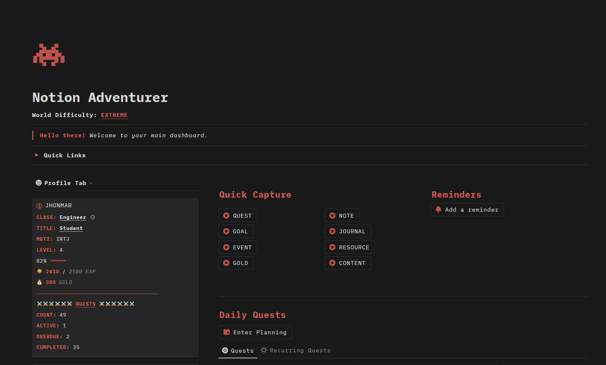Open the Engineer class link
This screenshot has height=365, width=606.
73,217
